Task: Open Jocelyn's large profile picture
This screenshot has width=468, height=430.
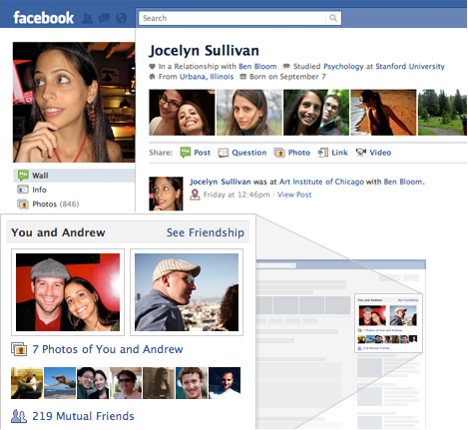Action: tap(74, 102)
